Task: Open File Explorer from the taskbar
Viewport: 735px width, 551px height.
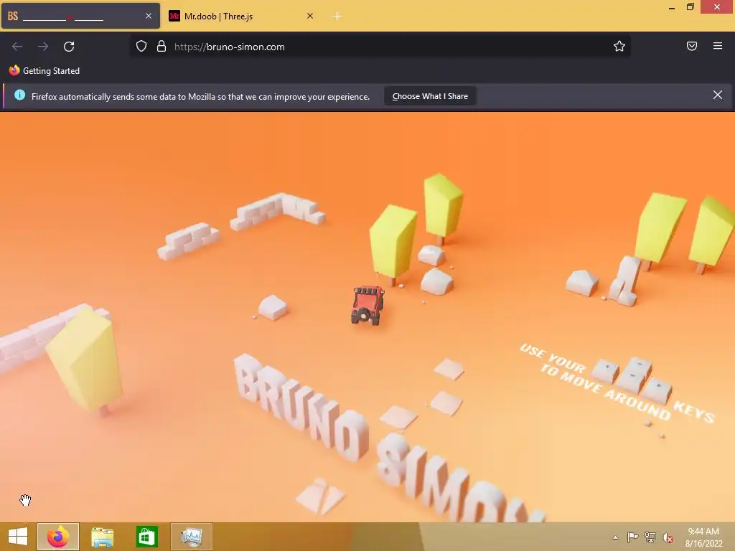Action: tap(102, 537)
